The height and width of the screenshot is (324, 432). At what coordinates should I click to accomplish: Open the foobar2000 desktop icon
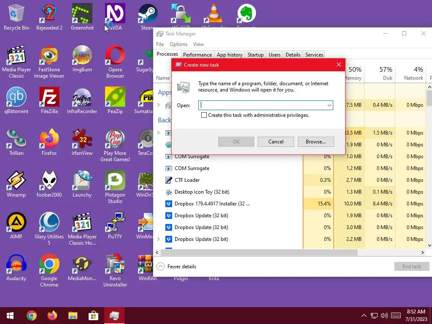(x=49, y=184)
